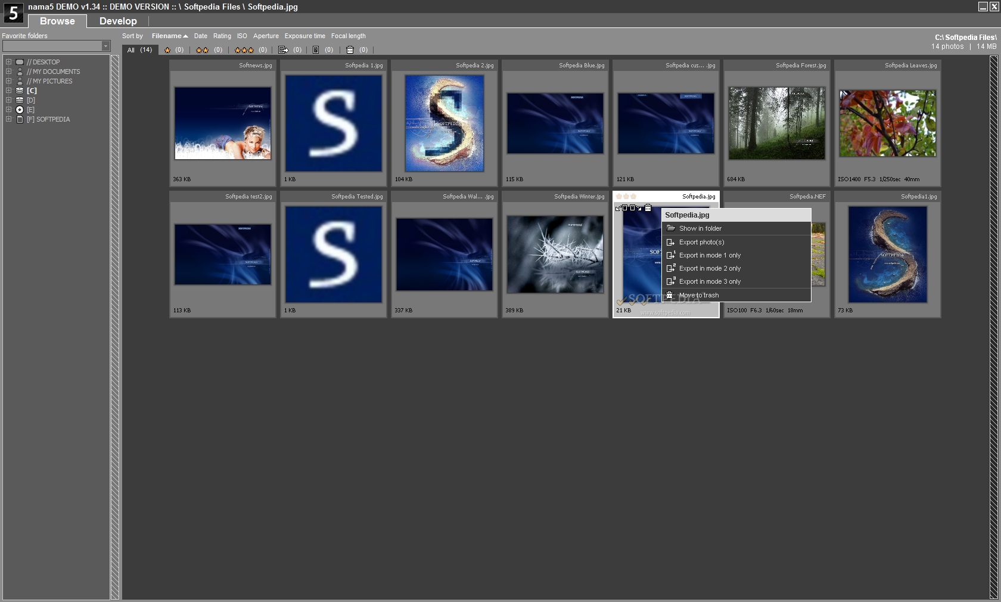Image resolution: width=1001 pixels, height=602 pixels.
Task: Select the Softpedia Winter.jpg thumbnail
Action: pyautogui.click(x=555, y=255)
